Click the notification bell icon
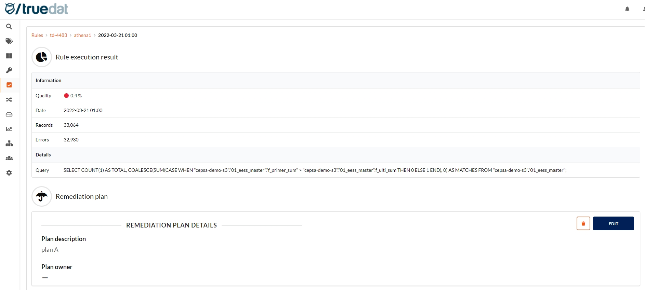The width and height of the screenshot is (645, 290). (x=627, y=9)
